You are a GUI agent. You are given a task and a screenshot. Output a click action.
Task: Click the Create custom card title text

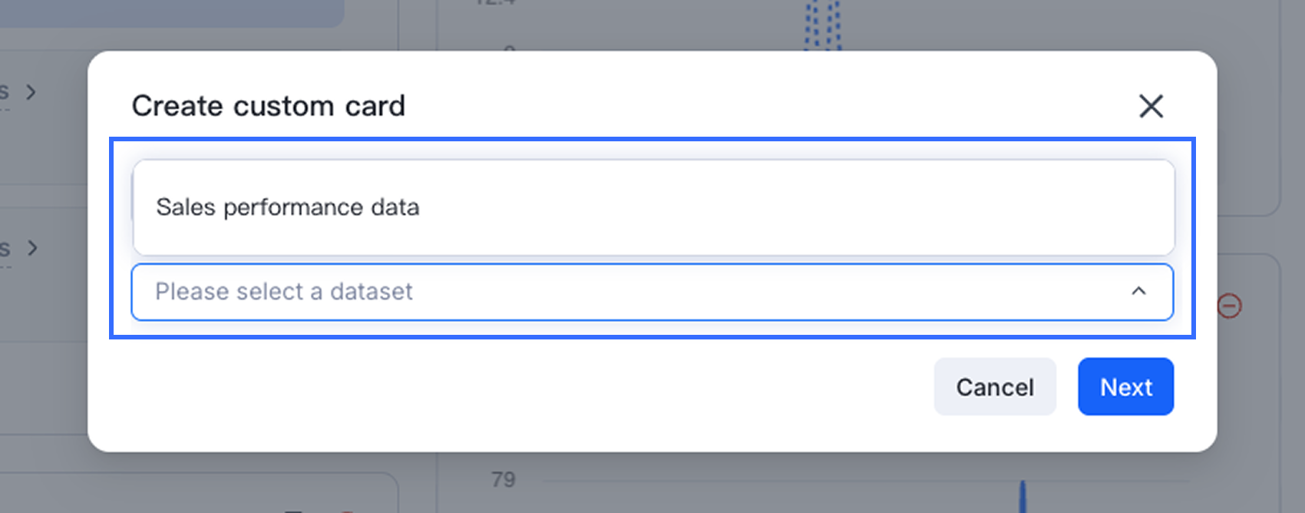pos(268,106)
